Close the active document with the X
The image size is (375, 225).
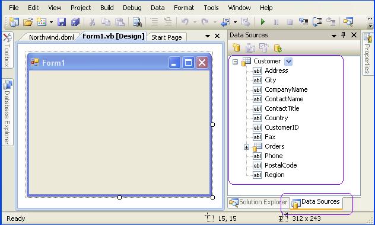(217, 36)
